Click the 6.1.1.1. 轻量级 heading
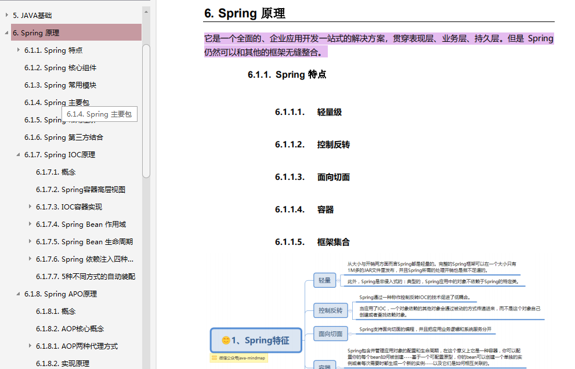This screenshot has width=575, height=369. (309, 112)
